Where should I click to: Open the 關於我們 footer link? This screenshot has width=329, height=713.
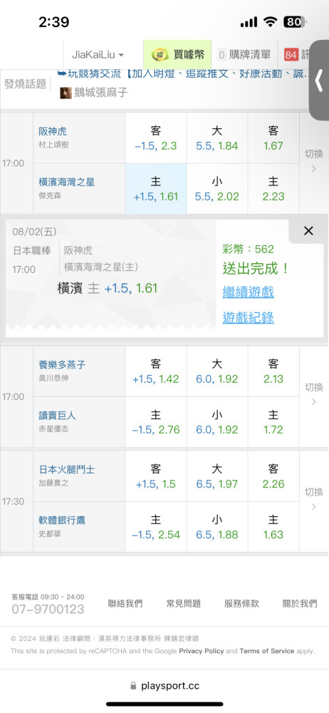point(300,603)
